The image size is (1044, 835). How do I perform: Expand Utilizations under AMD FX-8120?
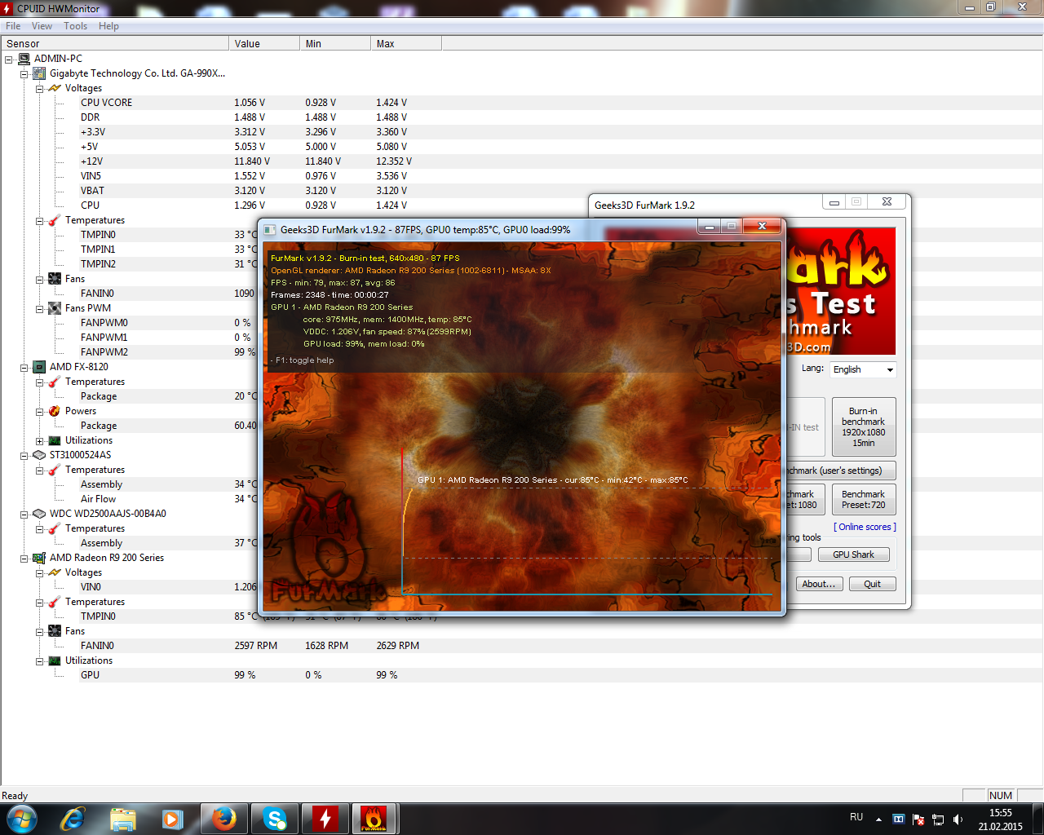click(40, 441)
